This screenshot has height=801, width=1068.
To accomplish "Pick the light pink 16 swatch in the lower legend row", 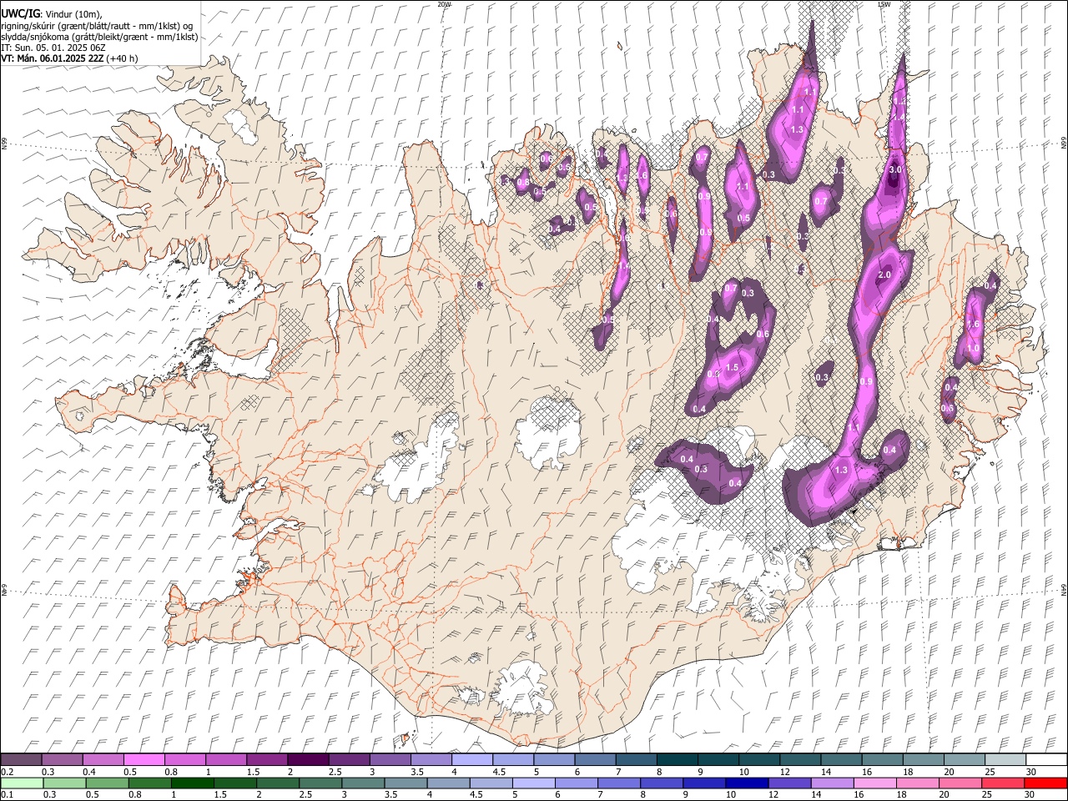I will tap(874, 783).
